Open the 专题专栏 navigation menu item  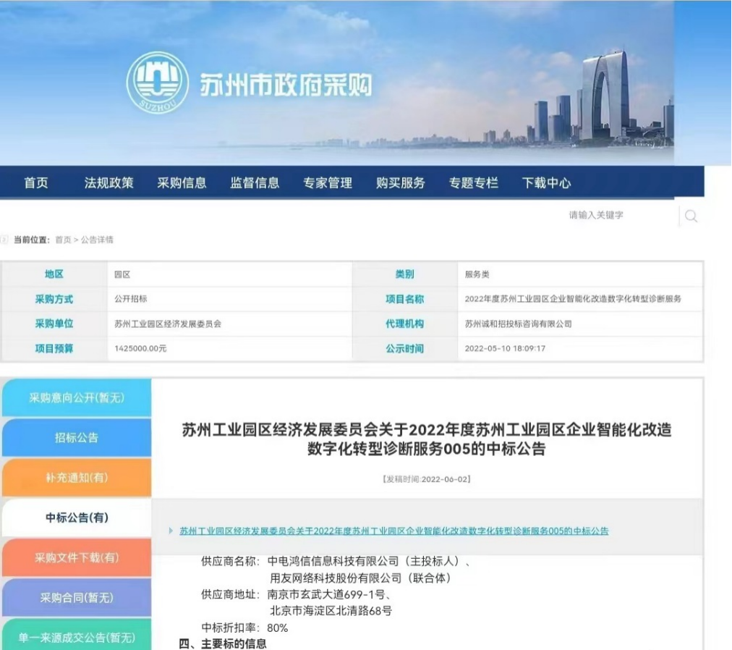tap(472, 183)
